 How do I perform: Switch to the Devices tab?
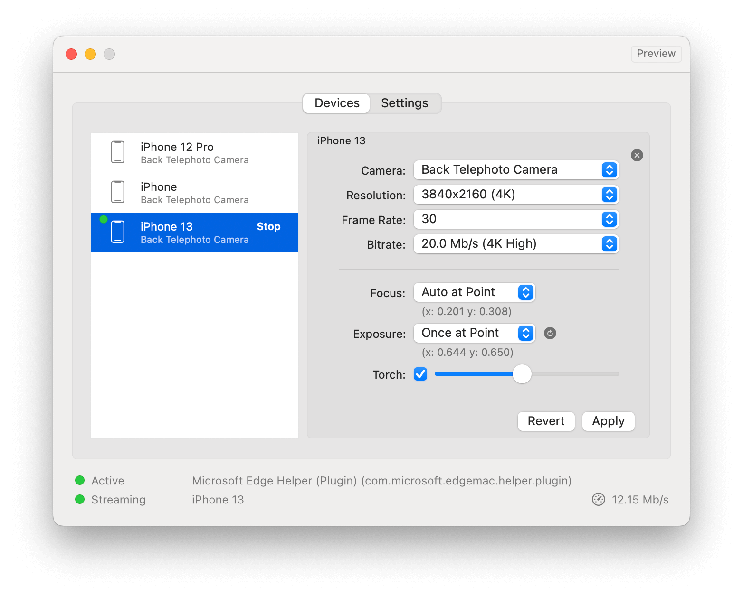click(337, 103)
